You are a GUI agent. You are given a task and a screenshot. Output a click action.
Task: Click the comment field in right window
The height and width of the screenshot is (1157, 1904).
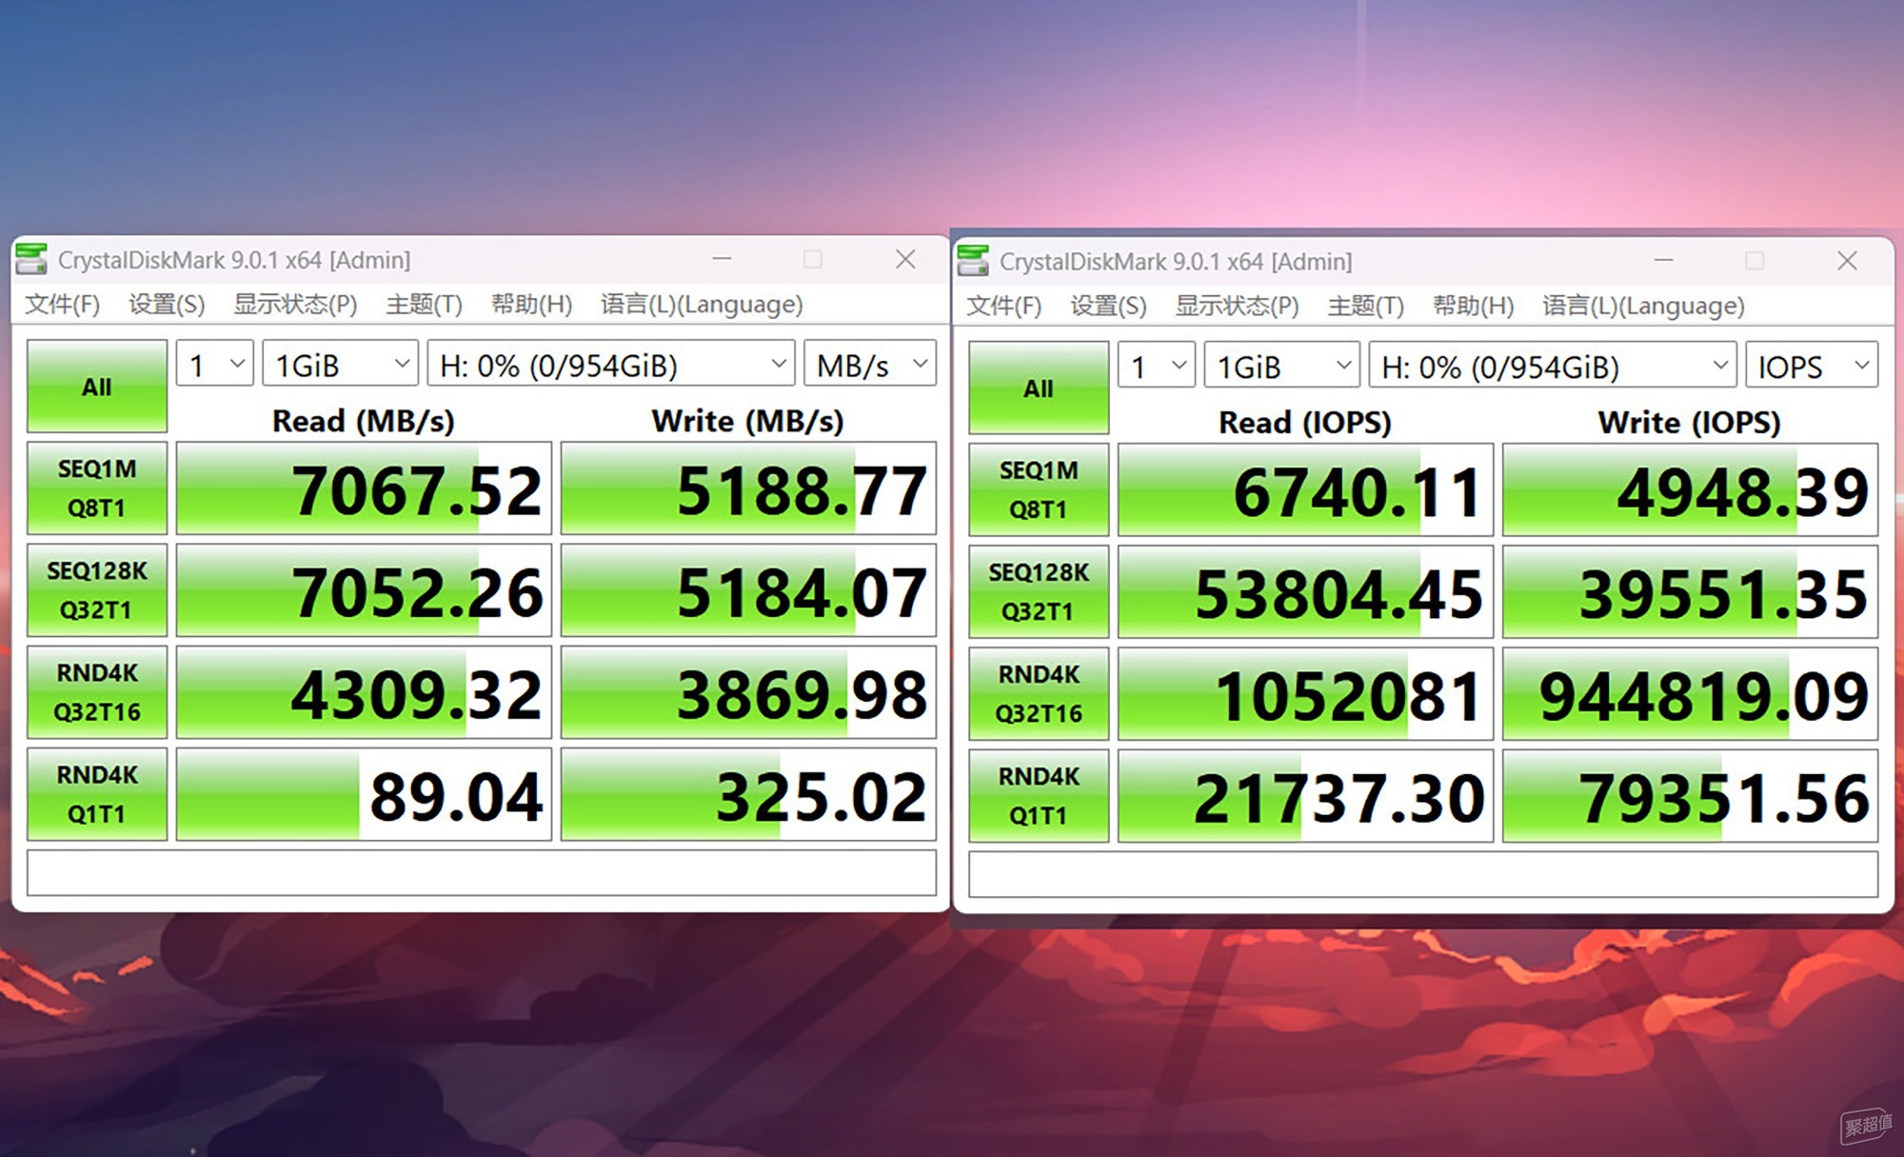click(1423, 874)
